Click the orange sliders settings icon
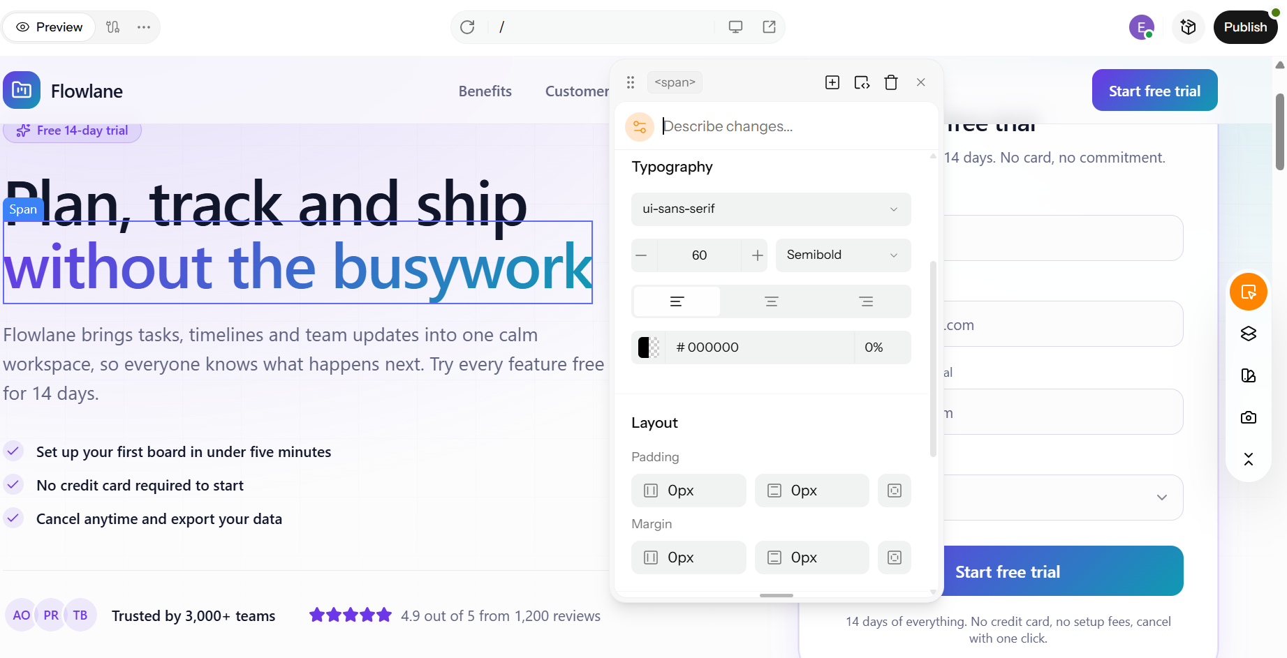1287x658 pixels. pos(640,127)
